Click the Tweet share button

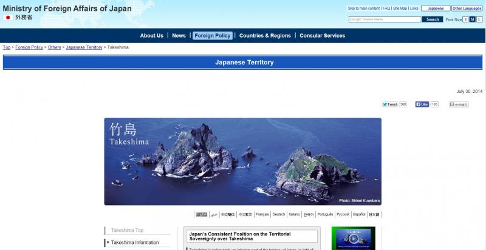390,104
